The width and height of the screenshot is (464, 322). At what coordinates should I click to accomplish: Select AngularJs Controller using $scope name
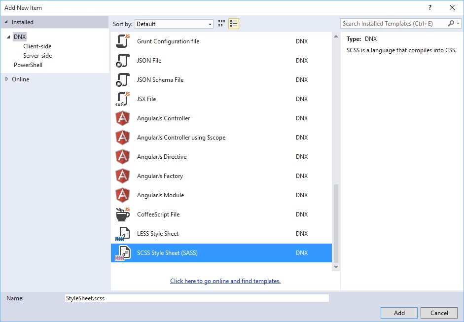[181, 137]
